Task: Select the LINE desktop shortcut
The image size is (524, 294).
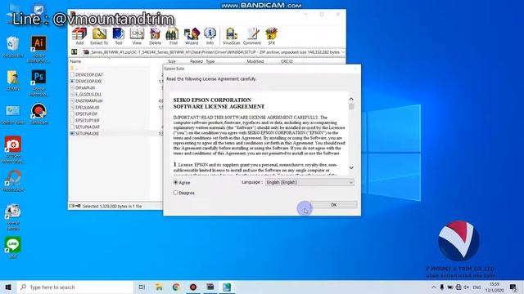Action: click(13, 247)
